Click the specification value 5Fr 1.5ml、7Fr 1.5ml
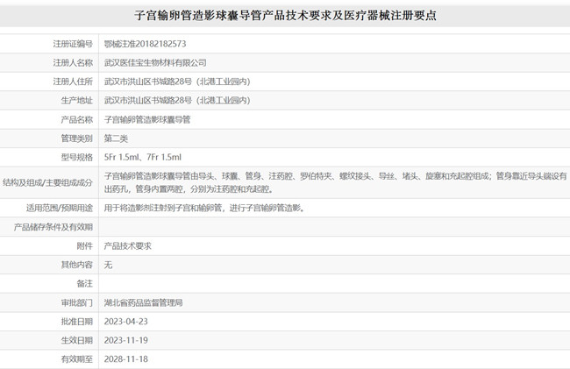Image resolution: width=570 pixels, height=369 pixels. [142, 157]
